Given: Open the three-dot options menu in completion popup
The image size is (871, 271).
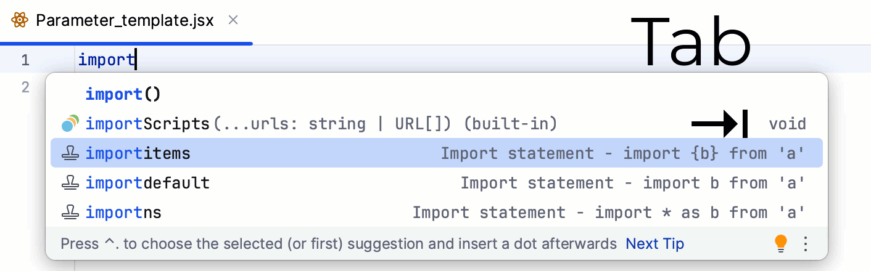Looking at the screenshot, I should (x=805, y=243).
